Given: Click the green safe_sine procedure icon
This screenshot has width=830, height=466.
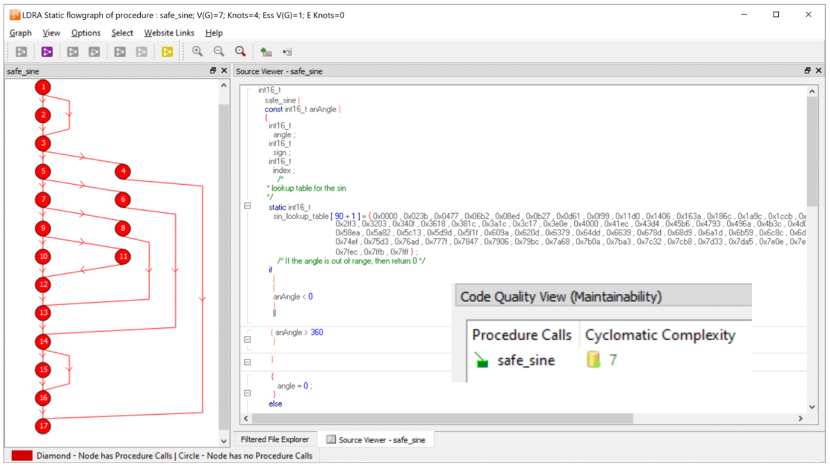Looking at the screenshot, I should click(x=482, y=360).
